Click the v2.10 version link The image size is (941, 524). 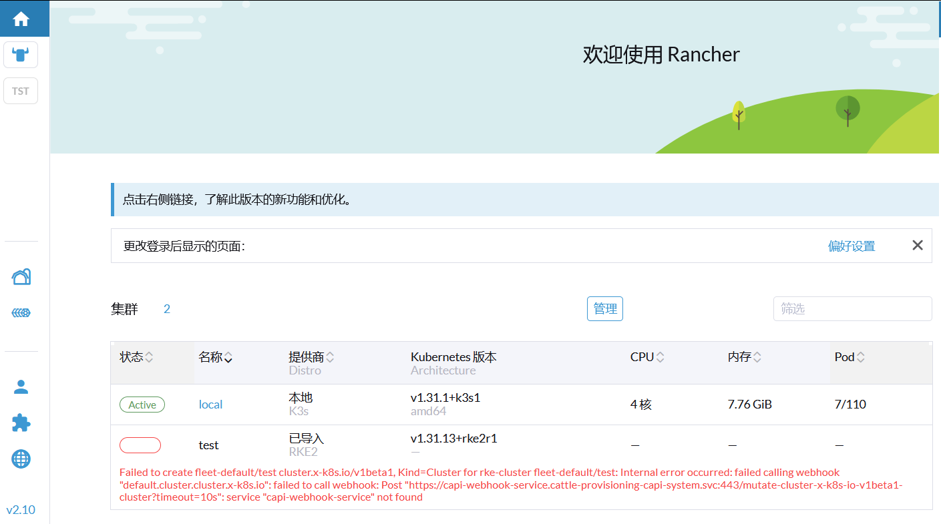21,510
